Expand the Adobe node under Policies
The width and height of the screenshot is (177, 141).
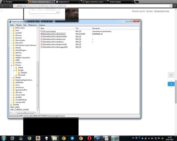(x=14, y=67)
